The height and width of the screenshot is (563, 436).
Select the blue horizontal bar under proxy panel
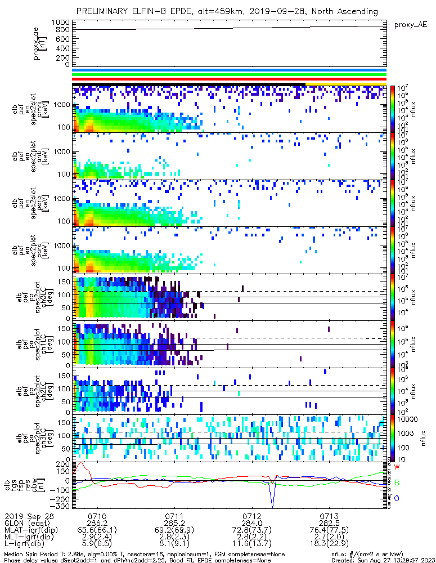click(x=229, y=71)
